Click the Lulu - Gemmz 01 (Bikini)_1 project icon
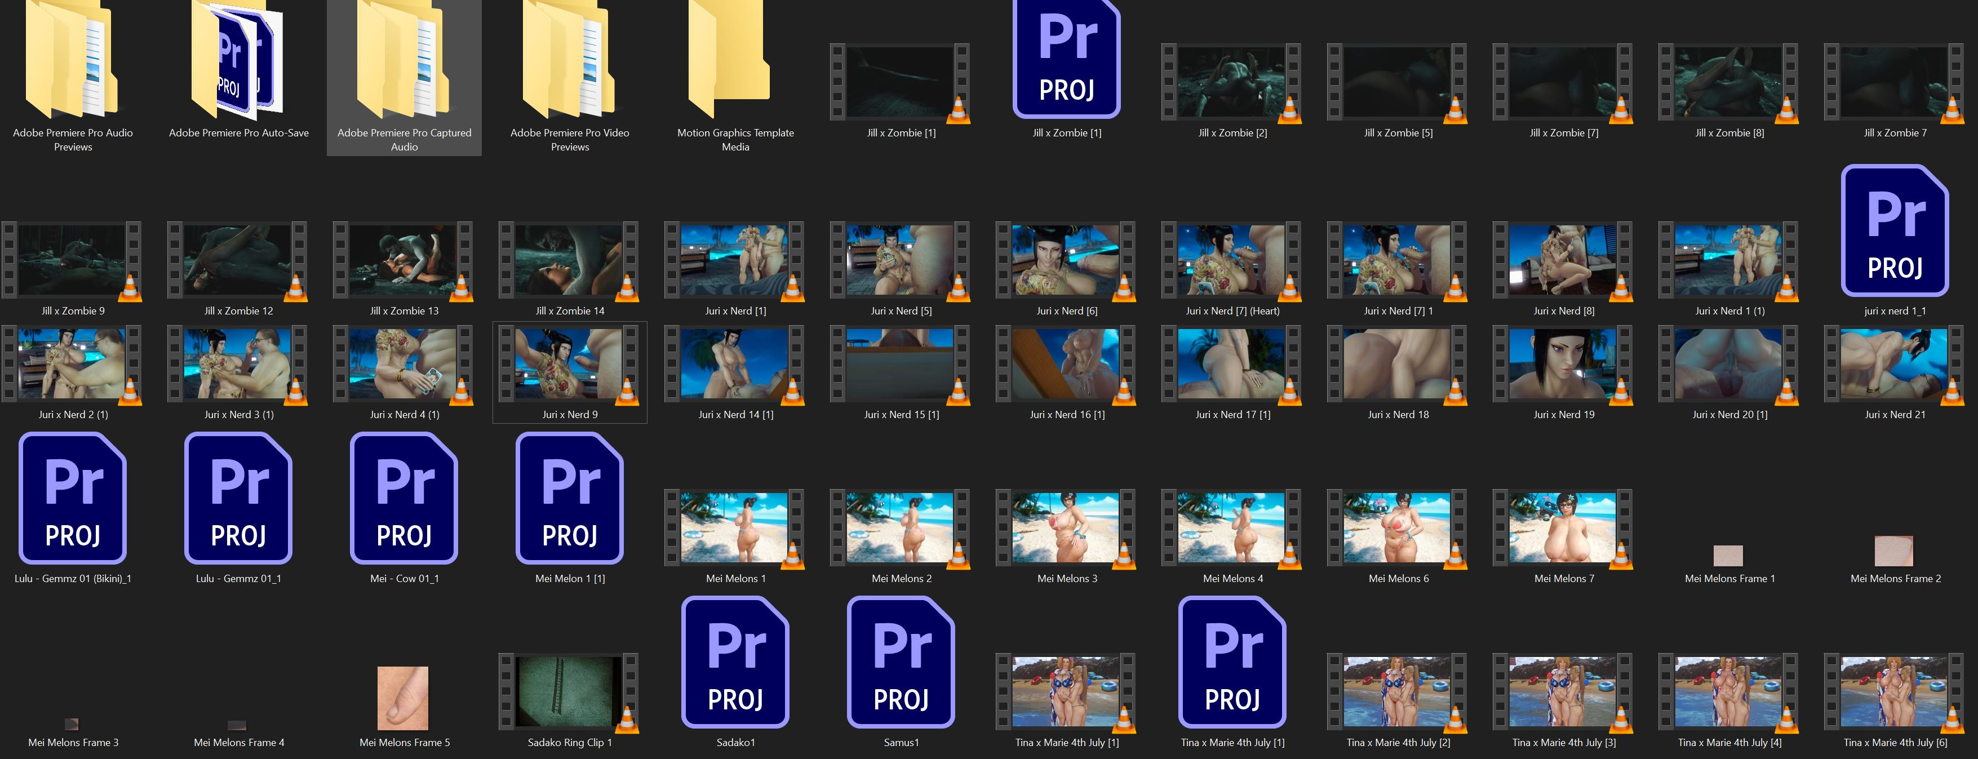 click(x=72, y=498)
